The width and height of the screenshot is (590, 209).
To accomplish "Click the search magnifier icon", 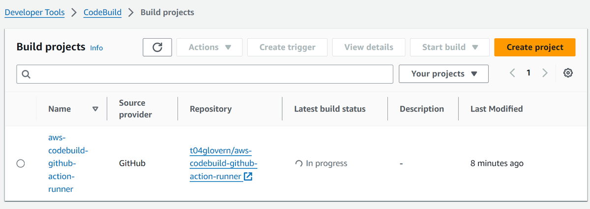I will tap(27, 74).
